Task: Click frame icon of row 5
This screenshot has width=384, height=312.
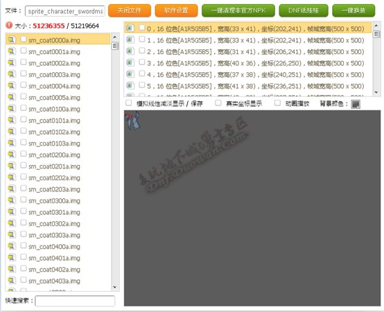Action: pos(130,86)
